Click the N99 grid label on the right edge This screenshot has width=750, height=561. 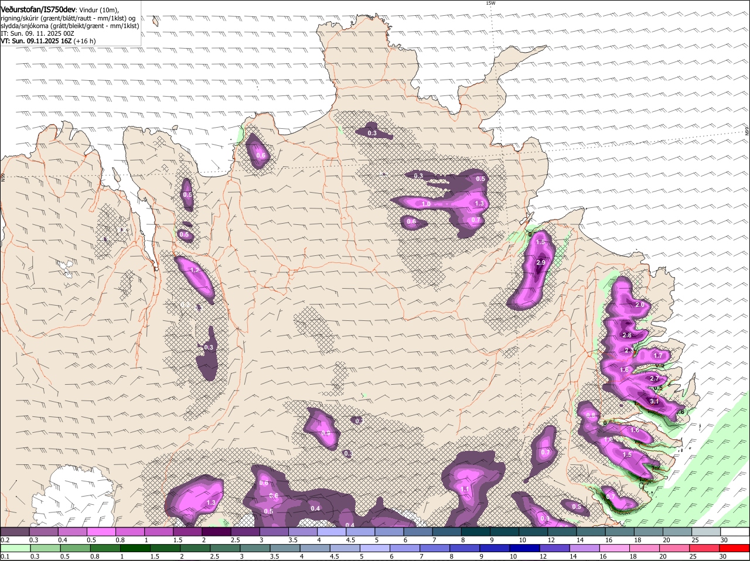click(748, 131)
